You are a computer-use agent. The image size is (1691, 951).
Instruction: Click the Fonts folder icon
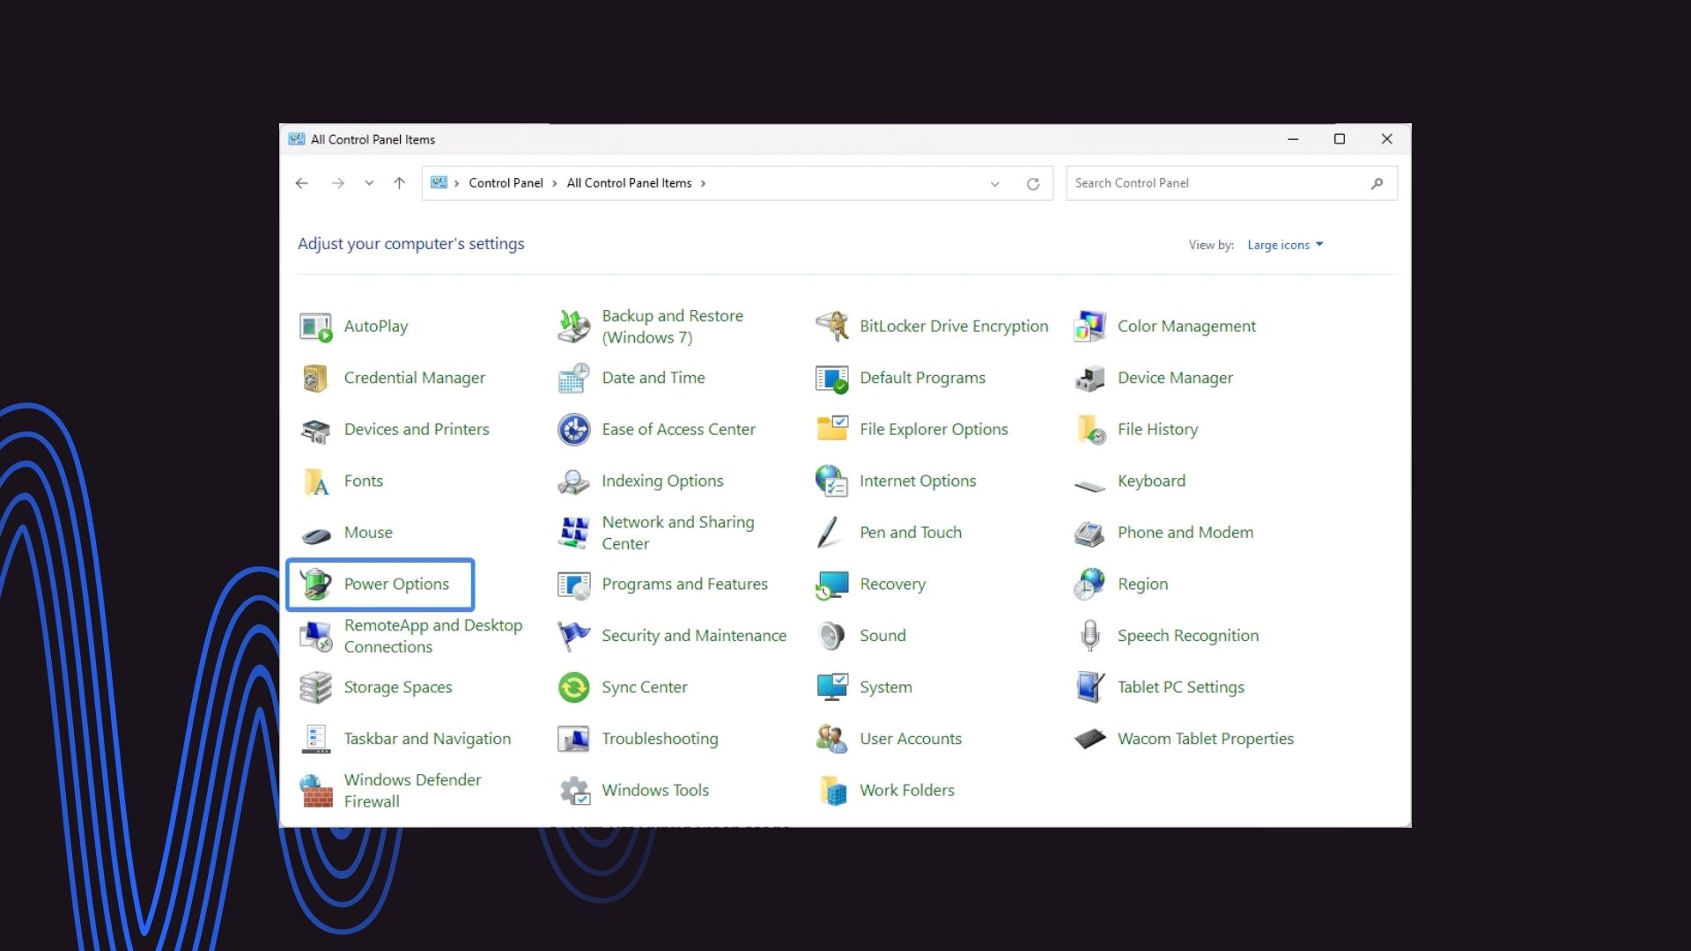tap(315, 482)
